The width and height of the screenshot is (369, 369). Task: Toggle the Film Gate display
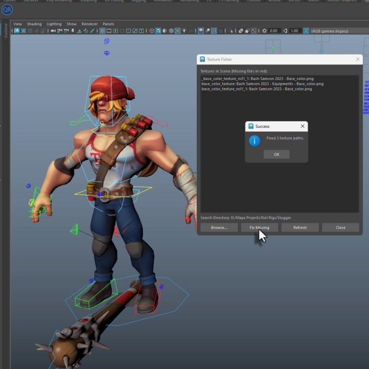point(109,31)
